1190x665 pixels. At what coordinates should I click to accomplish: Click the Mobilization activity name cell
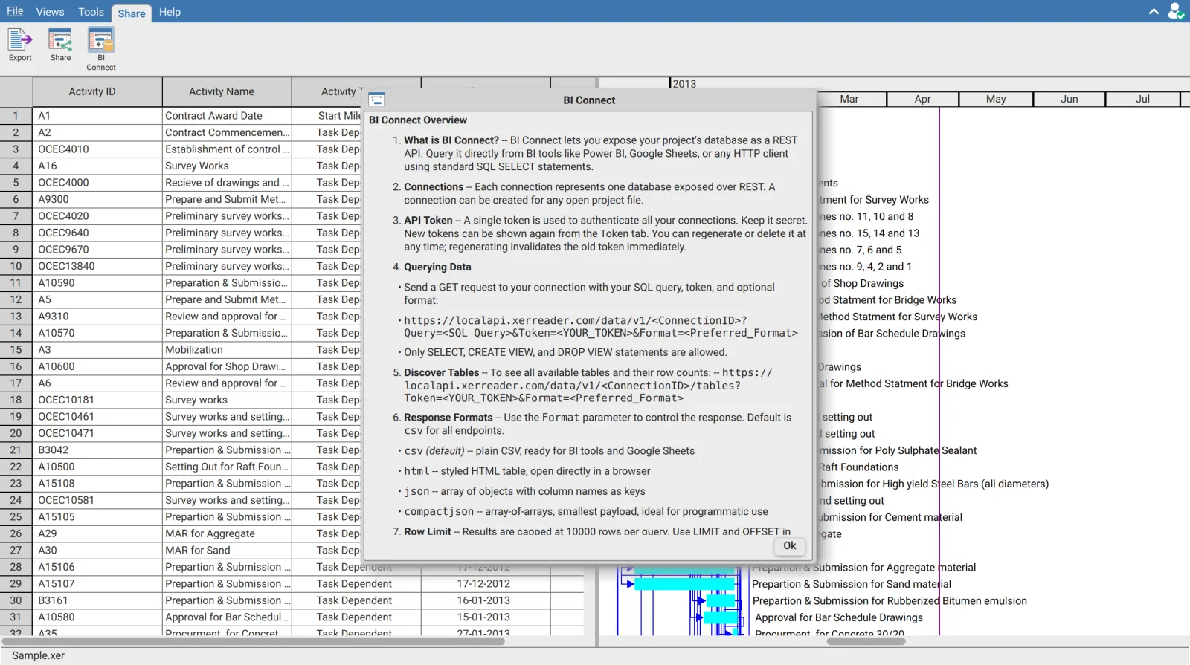point(227,350)
